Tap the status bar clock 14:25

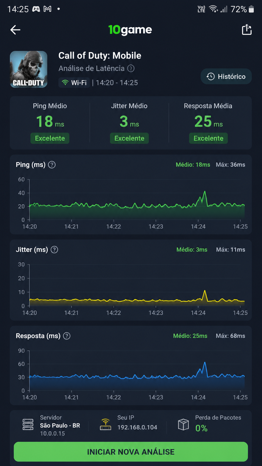click(18, 9)
